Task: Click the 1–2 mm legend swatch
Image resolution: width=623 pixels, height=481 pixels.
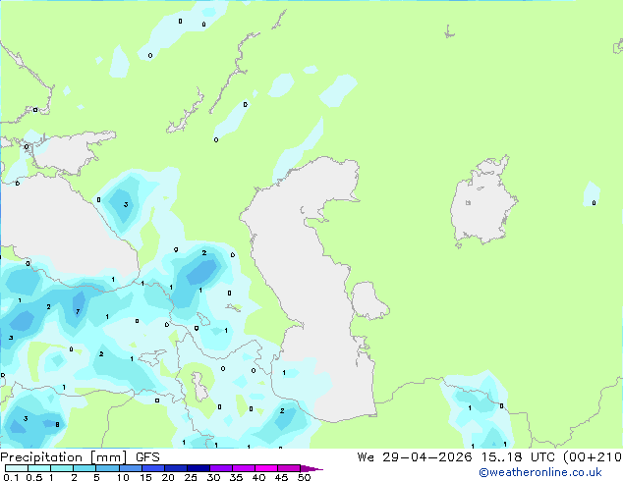Action: [62, 468]
